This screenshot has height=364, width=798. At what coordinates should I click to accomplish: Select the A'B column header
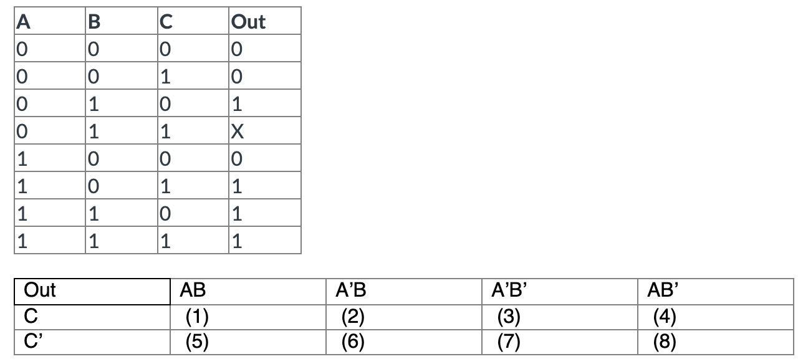350,290
